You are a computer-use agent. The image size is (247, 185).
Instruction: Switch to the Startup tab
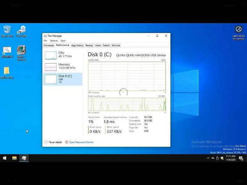(x=89, y=45)
